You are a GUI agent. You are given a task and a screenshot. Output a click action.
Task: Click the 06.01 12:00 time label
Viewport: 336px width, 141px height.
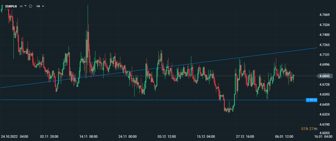pyautogui.click(x=284, y=136)
